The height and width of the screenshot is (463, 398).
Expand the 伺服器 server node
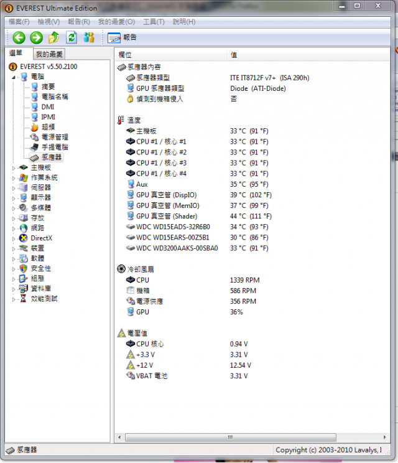click(x=14, y=188)
